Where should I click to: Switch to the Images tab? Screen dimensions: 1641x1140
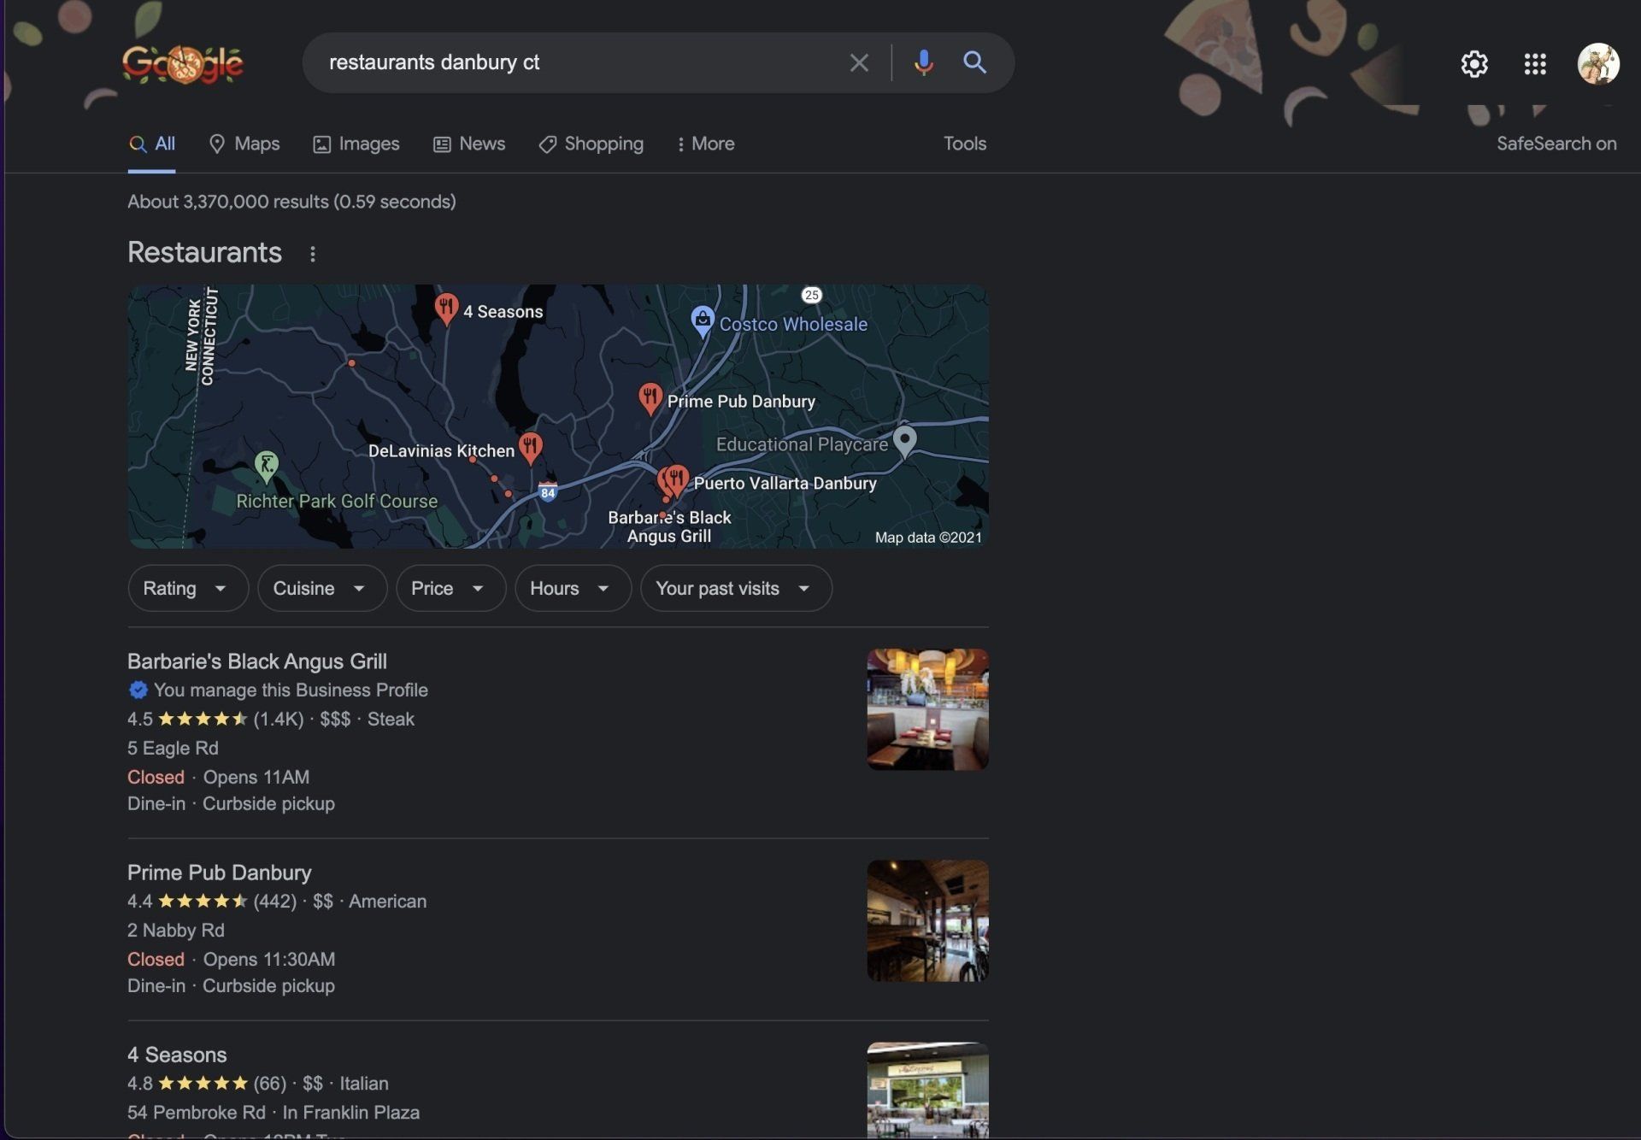(x=356, y=144)
